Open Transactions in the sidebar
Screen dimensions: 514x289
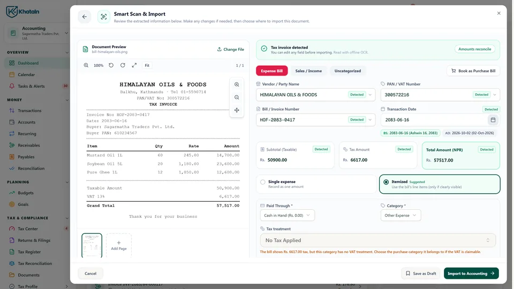(37, 111)
